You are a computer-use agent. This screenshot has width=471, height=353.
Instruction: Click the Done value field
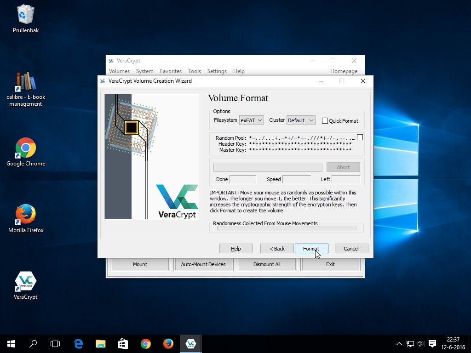(243, 179)
